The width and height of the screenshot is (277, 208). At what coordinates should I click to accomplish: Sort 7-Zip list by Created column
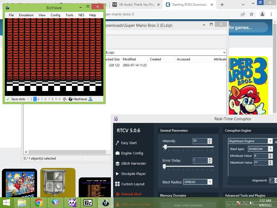pos(162,59)
